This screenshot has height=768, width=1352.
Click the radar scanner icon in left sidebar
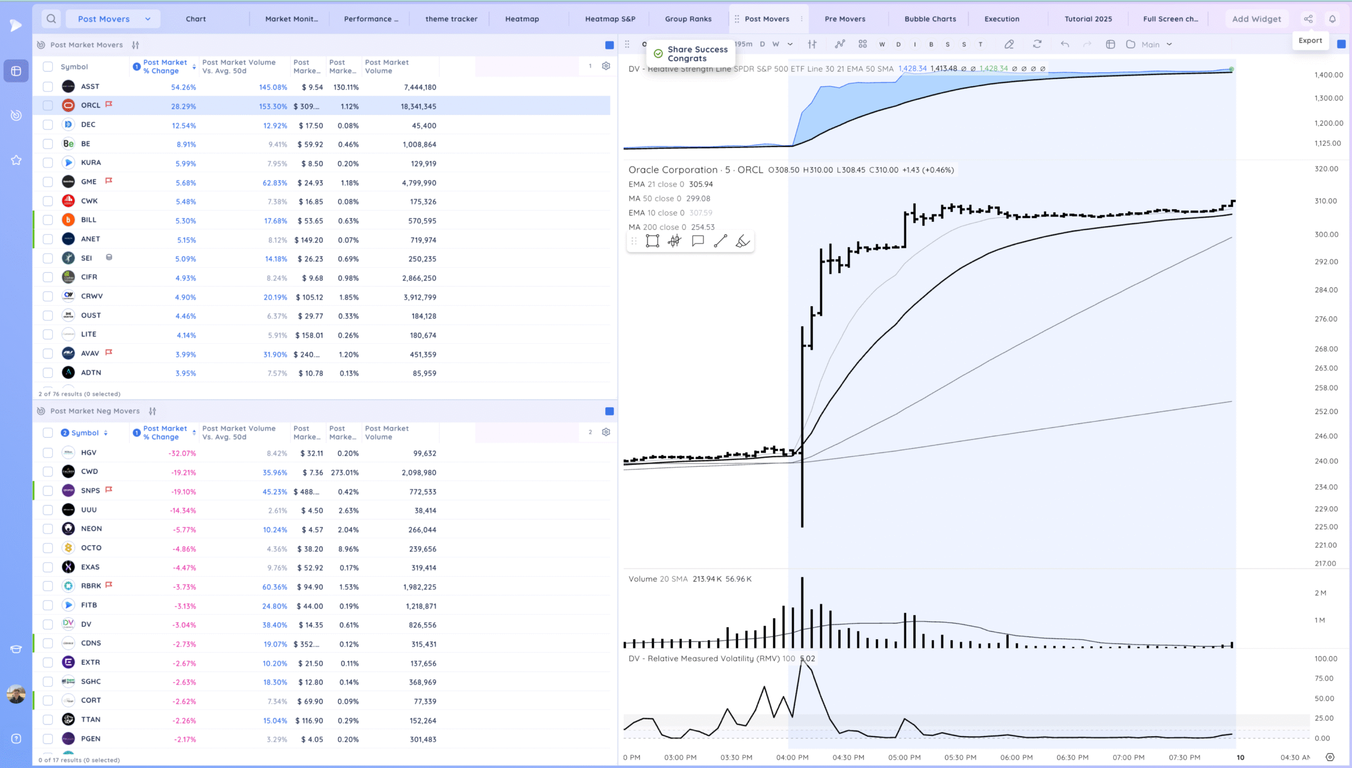[x=16, y=115]
